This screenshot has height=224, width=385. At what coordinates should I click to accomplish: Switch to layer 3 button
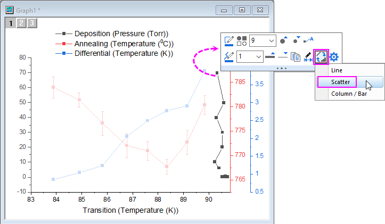click(32, 23)
